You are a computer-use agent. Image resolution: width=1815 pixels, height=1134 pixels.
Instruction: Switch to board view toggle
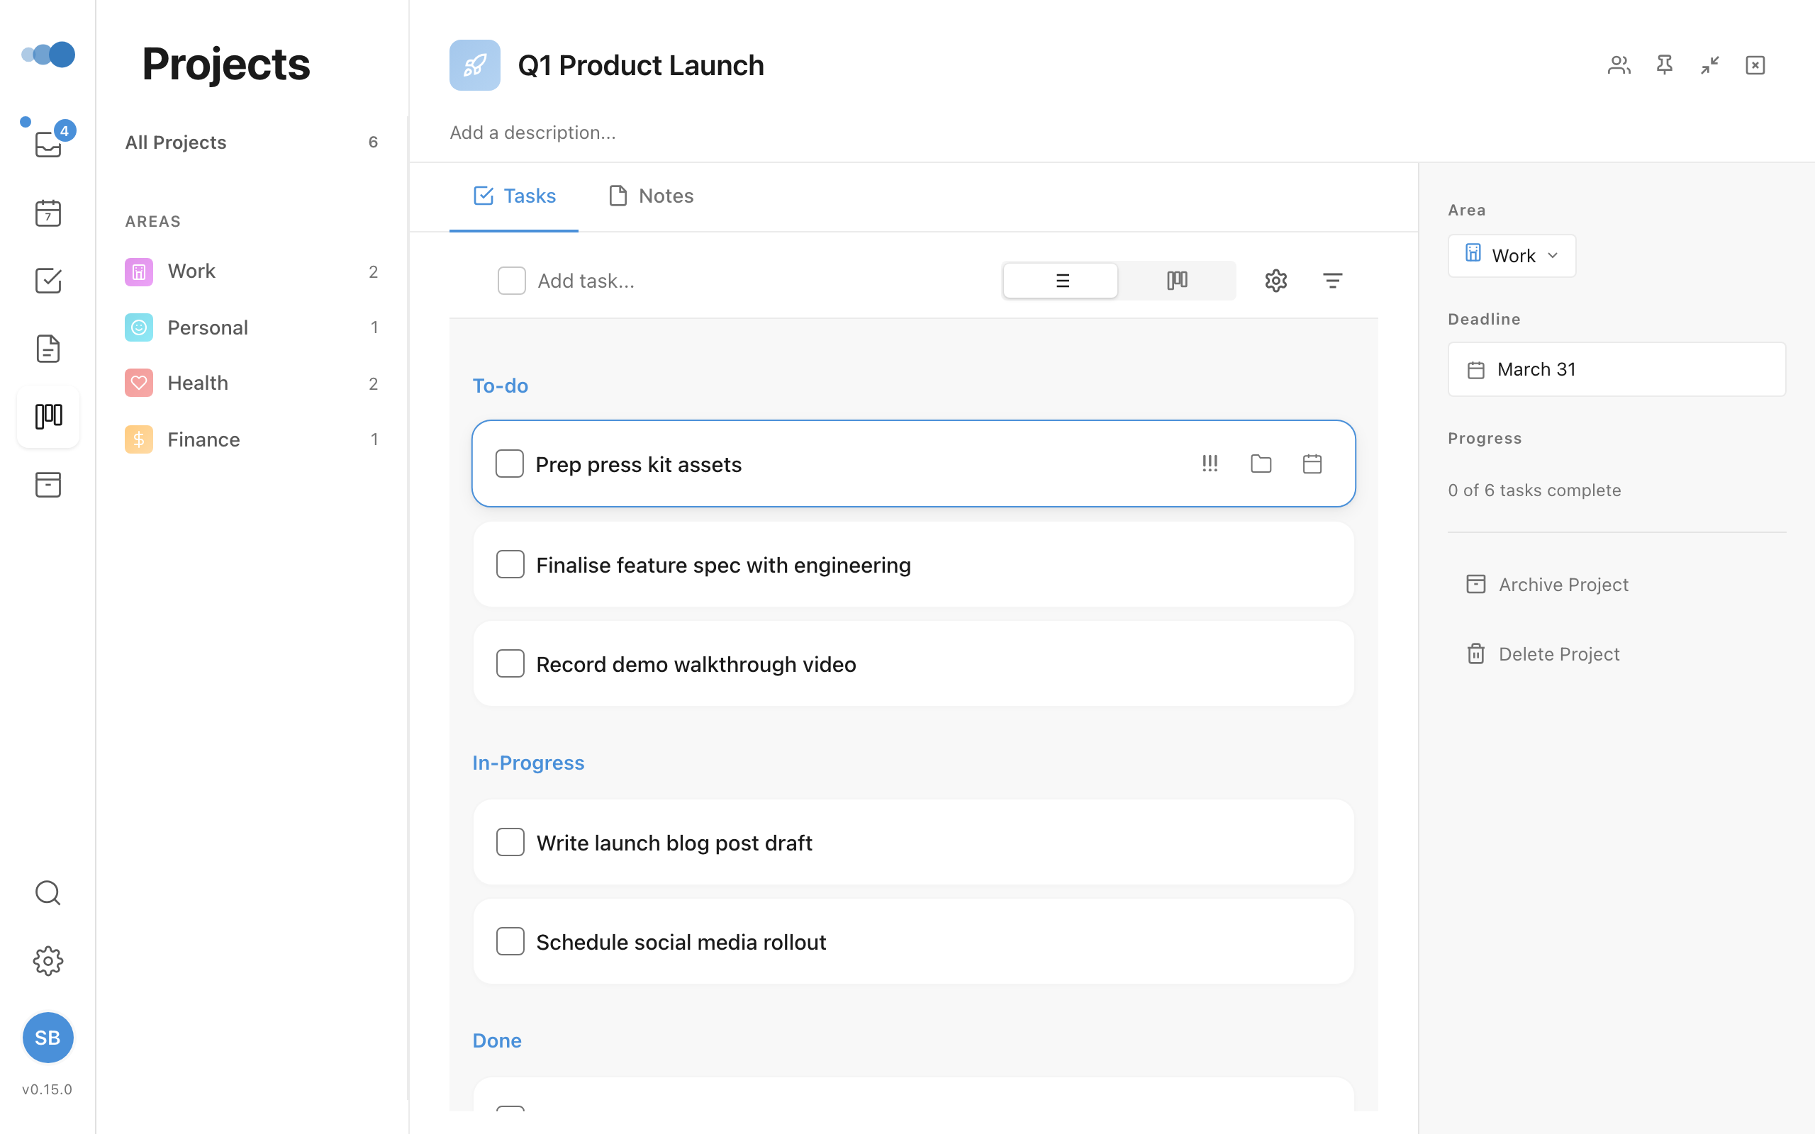tap(1177, 281)
